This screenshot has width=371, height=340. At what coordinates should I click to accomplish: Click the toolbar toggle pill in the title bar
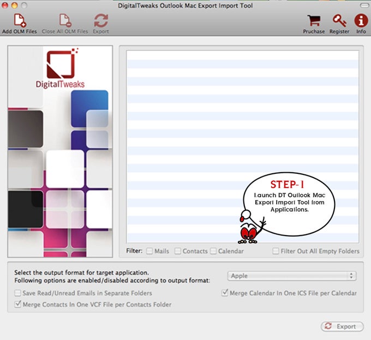[x=364, y=5]
